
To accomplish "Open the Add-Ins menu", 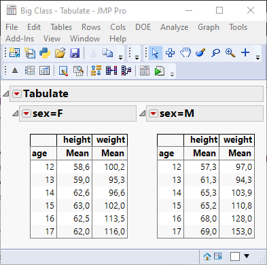I will (20, 39).
